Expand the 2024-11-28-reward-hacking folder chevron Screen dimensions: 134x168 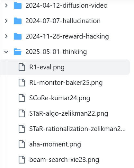(6, 36)
